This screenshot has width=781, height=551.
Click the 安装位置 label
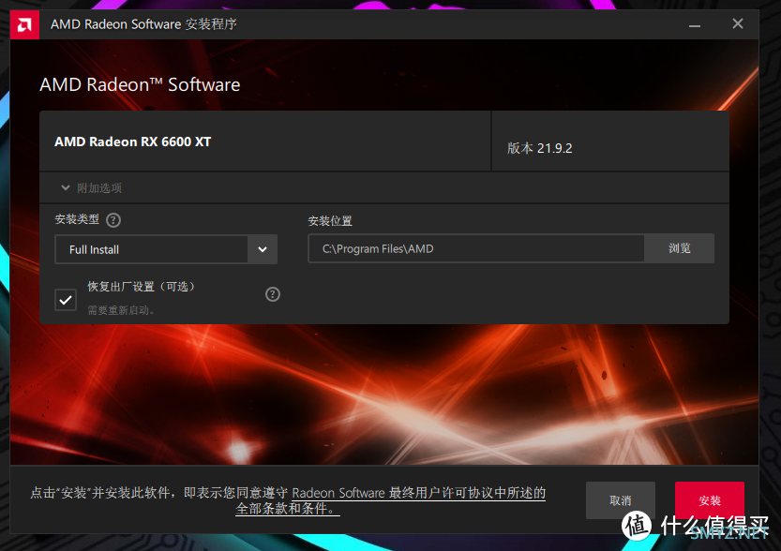point(330,220)
